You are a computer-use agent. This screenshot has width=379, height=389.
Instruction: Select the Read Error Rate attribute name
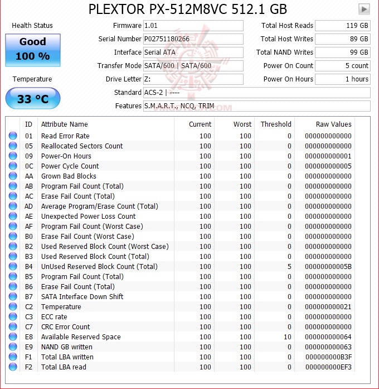65,136
